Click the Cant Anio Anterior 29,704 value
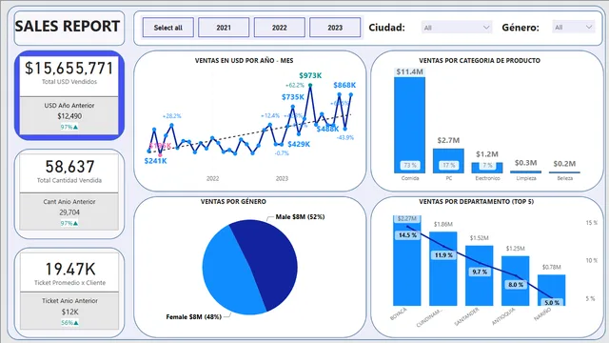The image size is (609, 343). point(69,212)
